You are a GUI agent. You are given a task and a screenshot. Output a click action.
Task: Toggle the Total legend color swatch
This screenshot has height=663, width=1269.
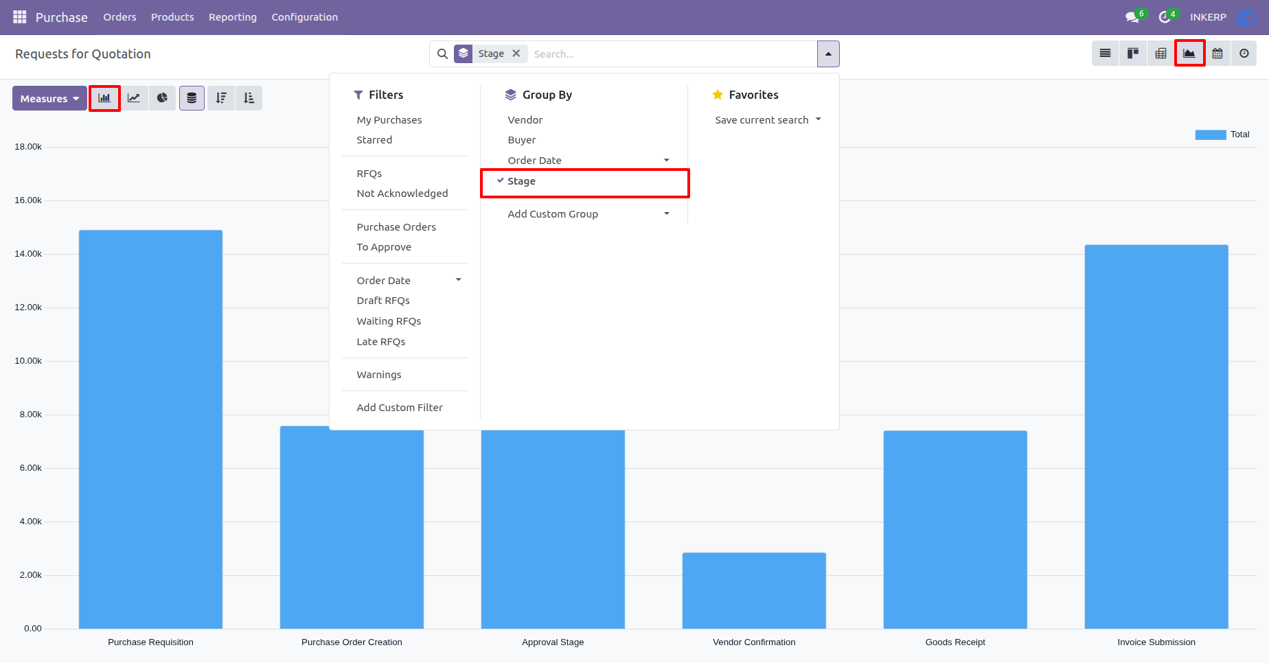click(1210, 135)
